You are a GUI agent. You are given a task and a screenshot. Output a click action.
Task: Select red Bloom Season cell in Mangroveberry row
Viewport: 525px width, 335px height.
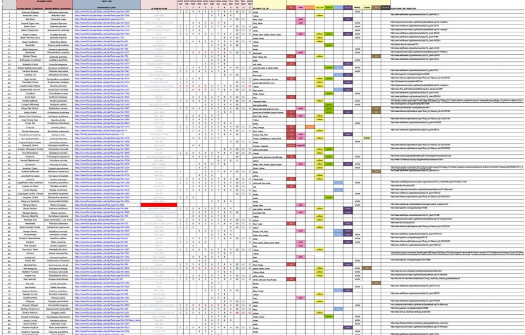click(x=159, y=205)
